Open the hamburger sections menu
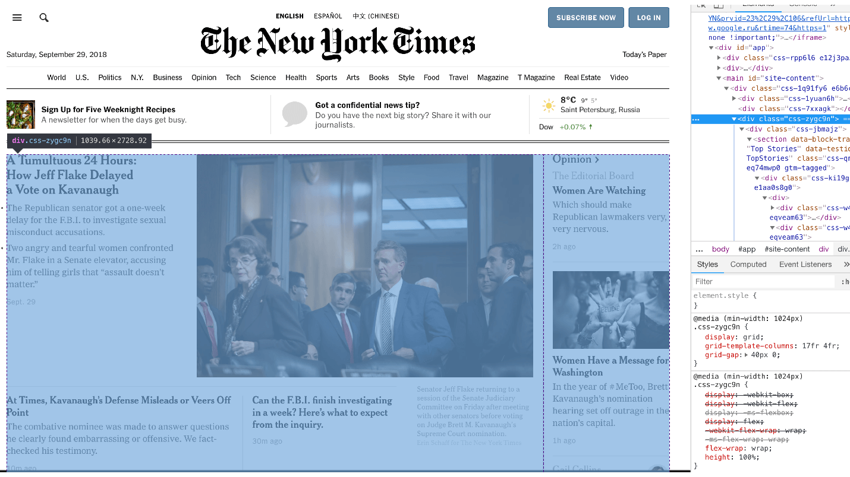Screen dimensions: 850x477 [x=17, y=18]
